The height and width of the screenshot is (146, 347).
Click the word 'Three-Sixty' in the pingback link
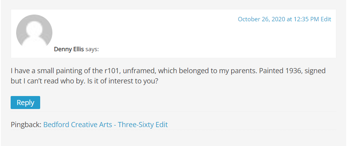(x=136, y=125)
